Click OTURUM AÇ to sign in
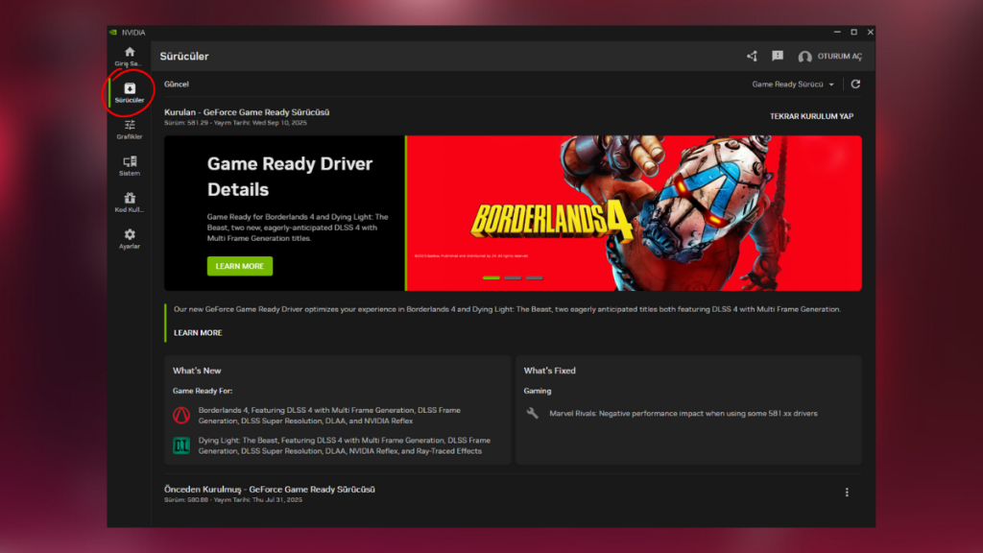983x553 pixels. coord(839,57)
